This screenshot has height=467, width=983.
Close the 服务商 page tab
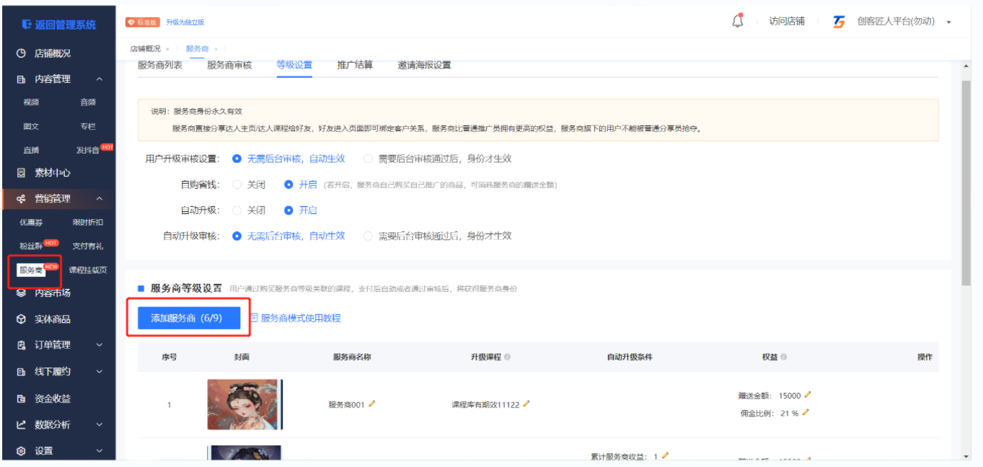215,48
